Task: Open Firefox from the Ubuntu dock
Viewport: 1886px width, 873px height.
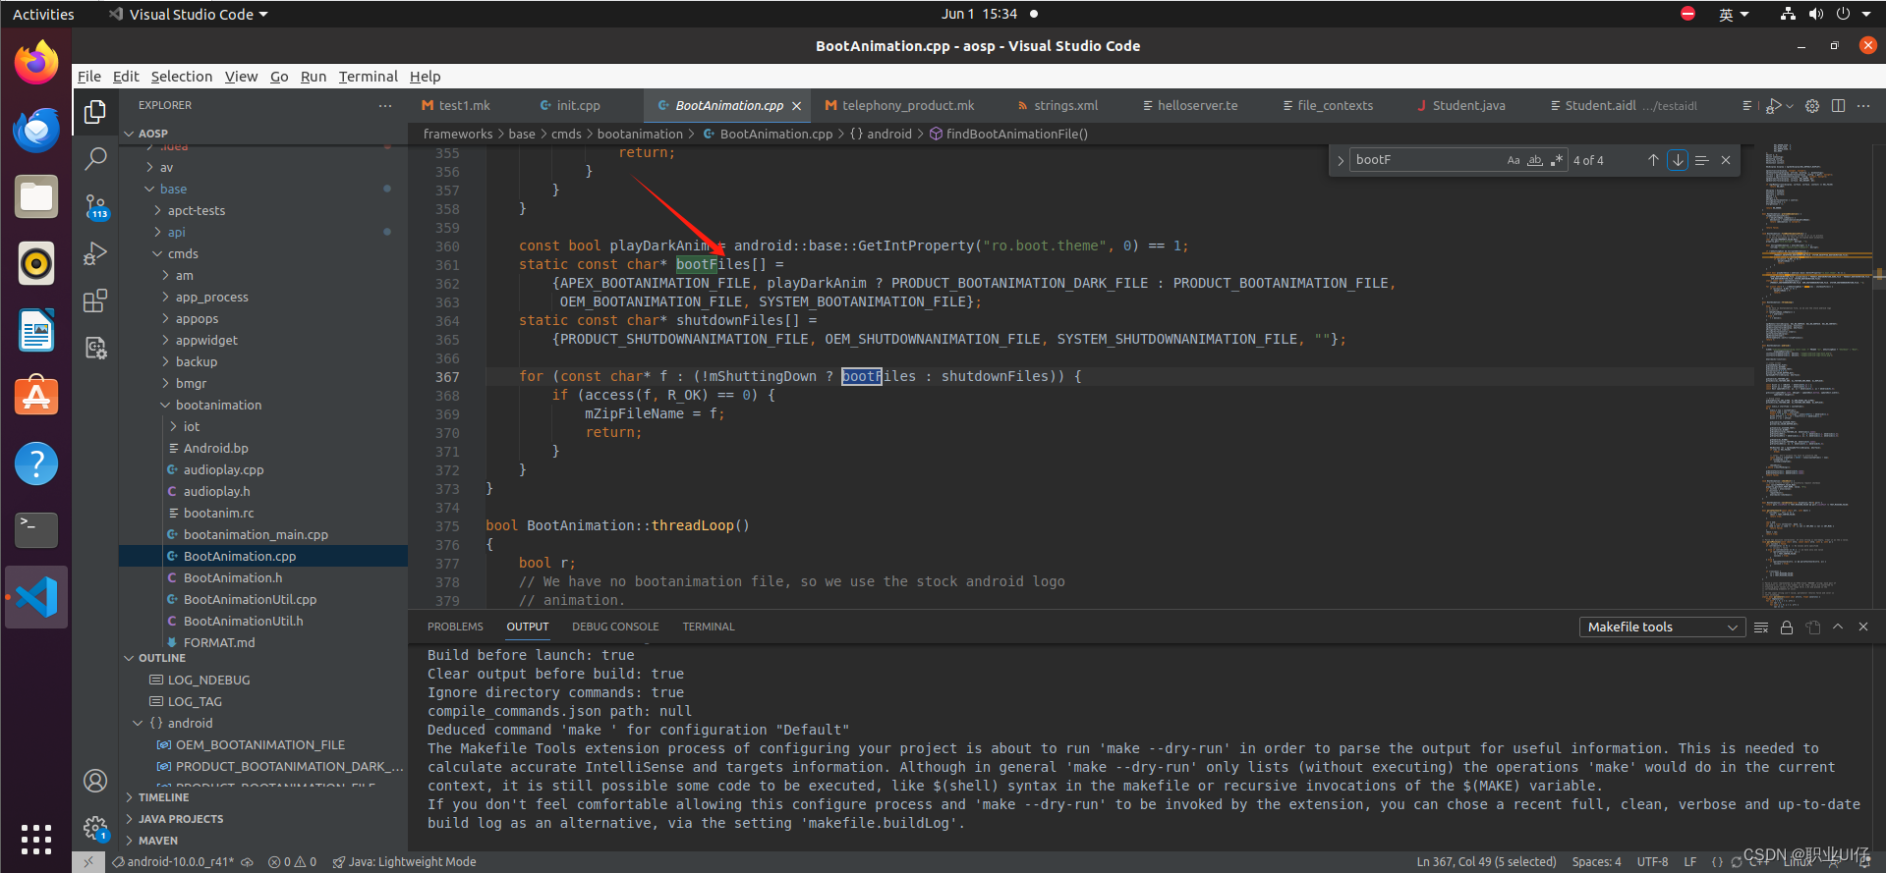Action: 36,63
